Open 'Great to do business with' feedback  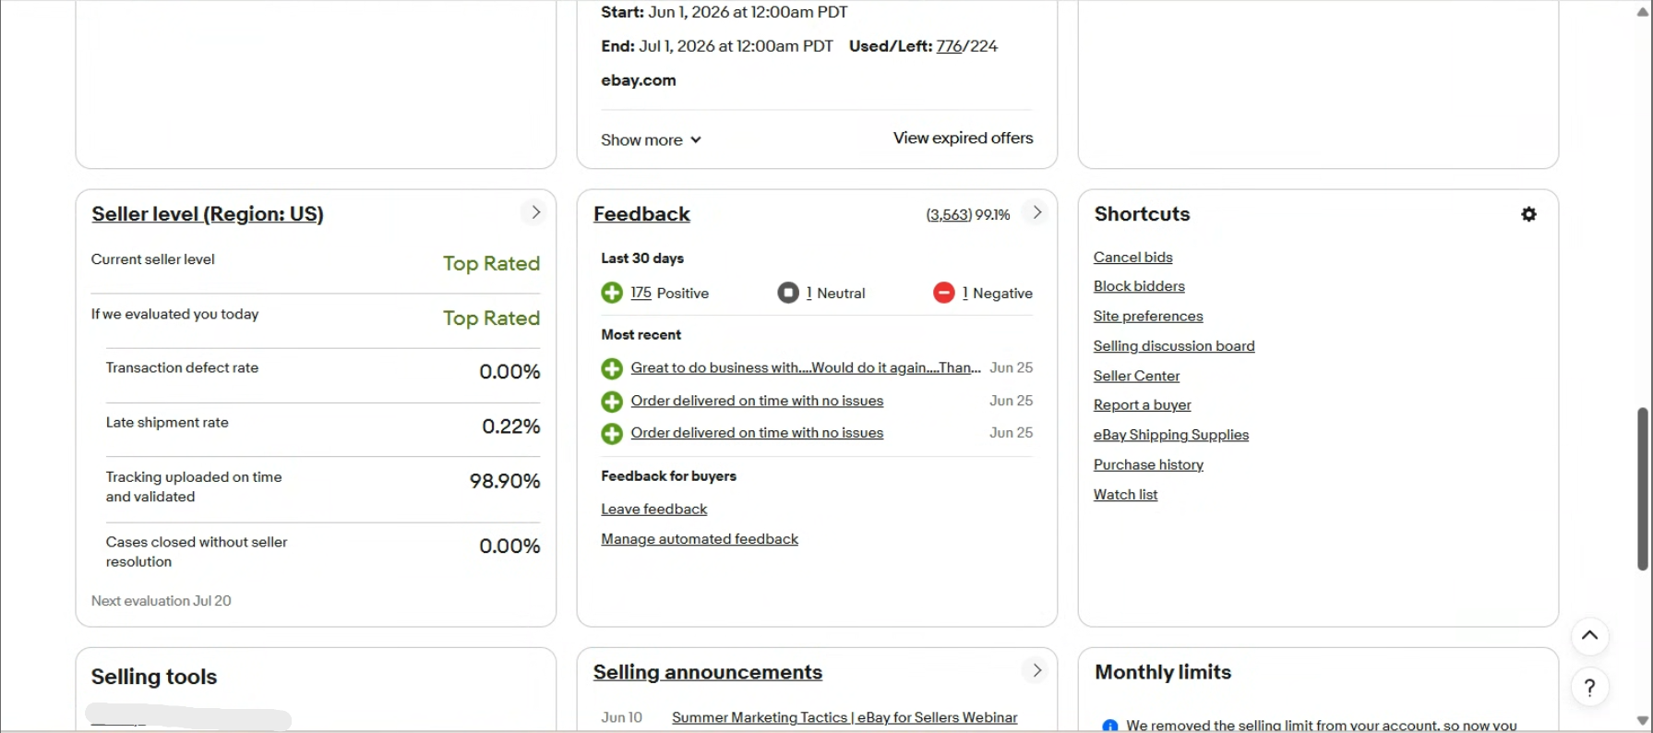806,367
